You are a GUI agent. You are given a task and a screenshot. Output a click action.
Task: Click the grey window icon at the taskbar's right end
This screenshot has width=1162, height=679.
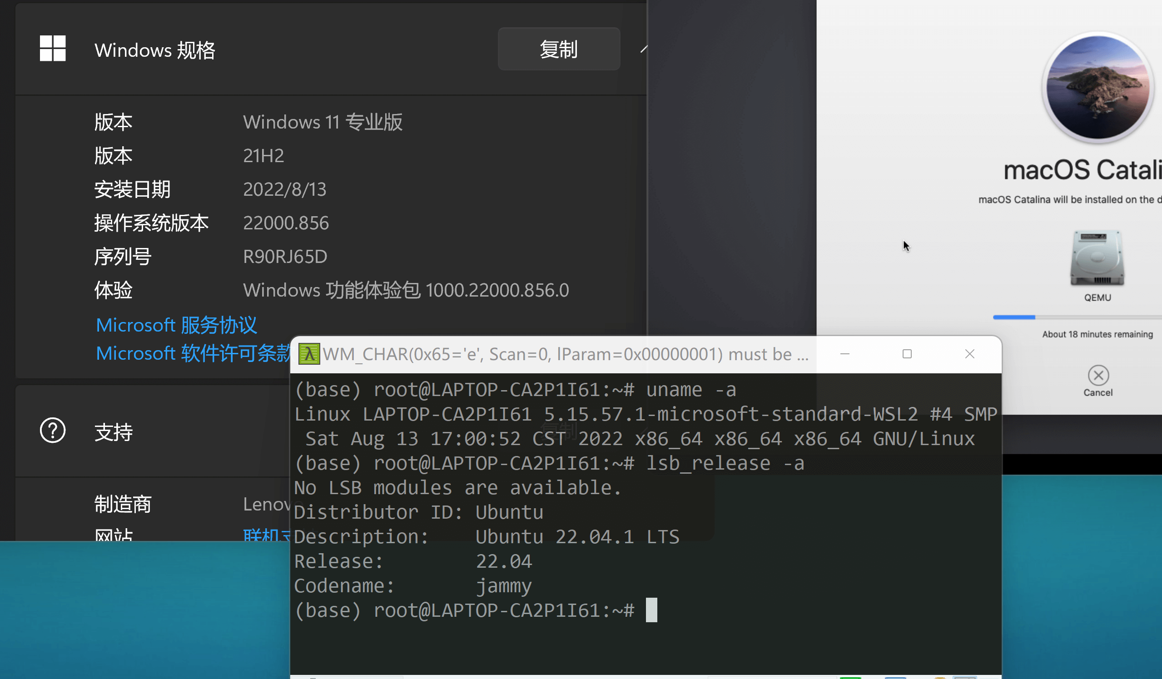(x=965, y=677)
